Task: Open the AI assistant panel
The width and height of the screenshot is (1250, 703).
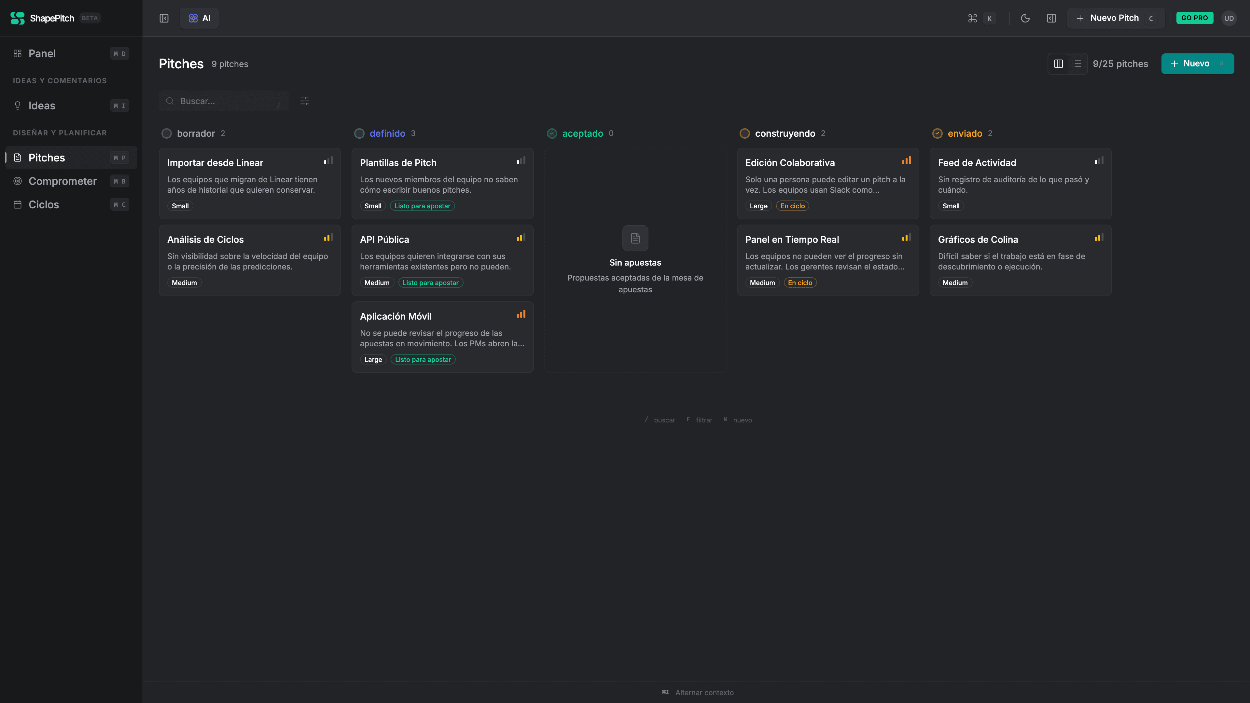Action: (199, 18)
